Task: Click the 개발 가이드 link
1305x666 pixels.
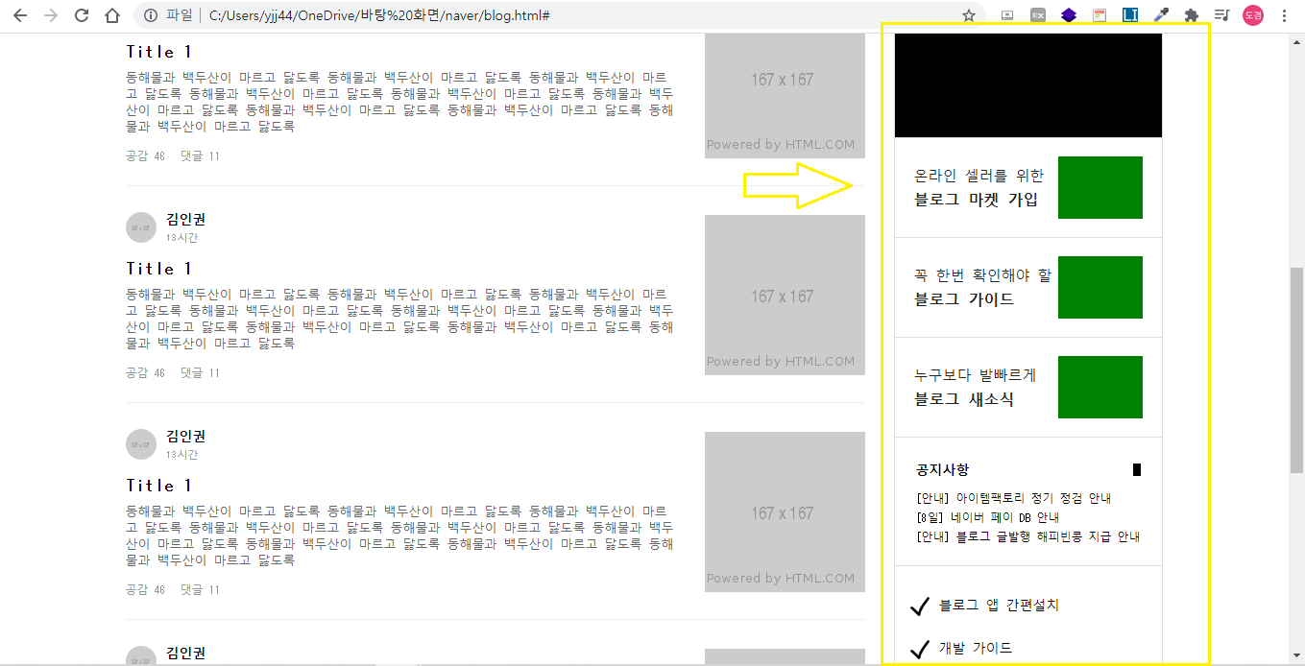Action: click(976, 648)
